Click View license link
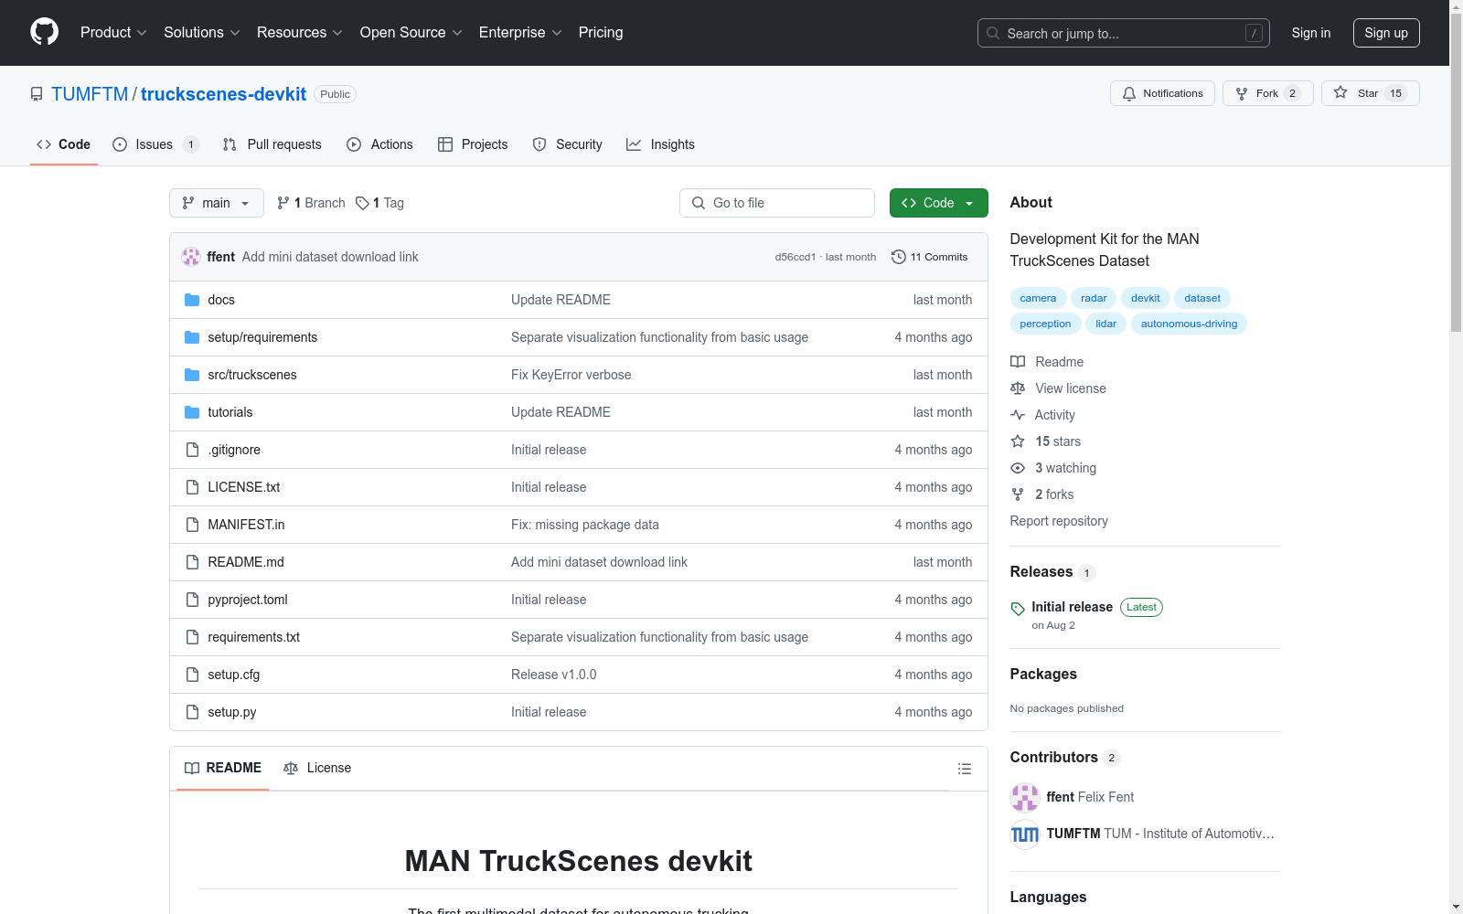 (1059, 388)
